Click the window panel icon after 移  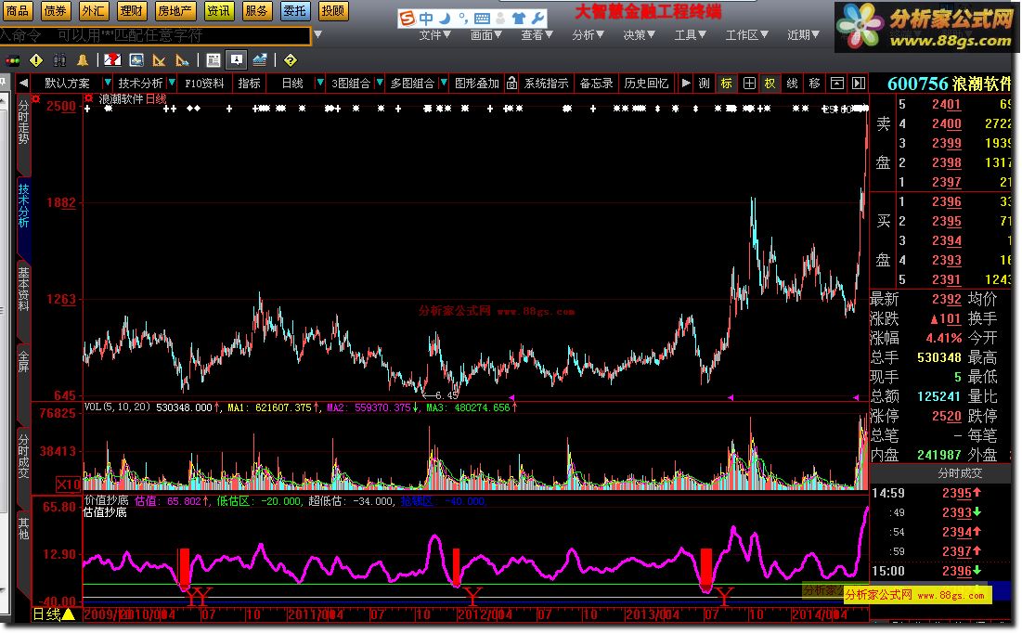click(x=837, y=83)
